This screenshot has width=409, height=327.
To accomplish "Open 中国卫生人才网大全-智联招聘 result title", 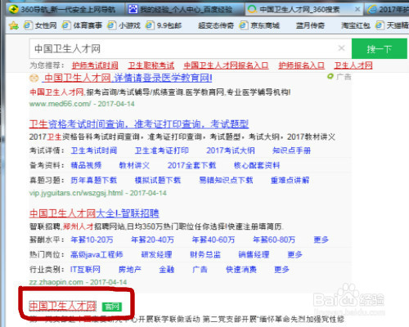I will click(94, 213).
